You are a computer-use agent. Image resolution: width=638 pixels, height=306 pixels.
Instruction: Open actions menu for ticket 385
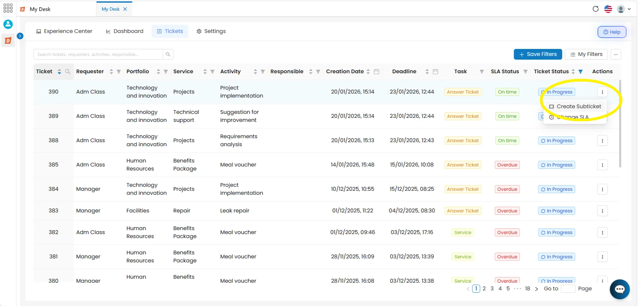click(602, 165)
